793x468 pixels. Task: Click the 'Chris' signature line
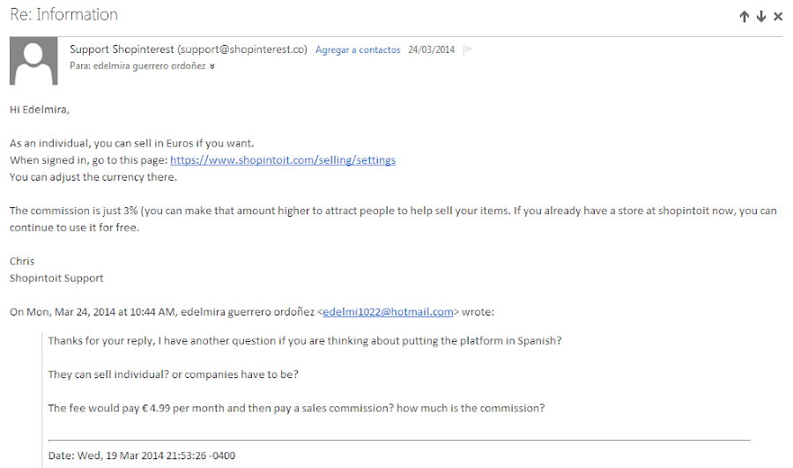pyautogui.click(x=22, y=261)
